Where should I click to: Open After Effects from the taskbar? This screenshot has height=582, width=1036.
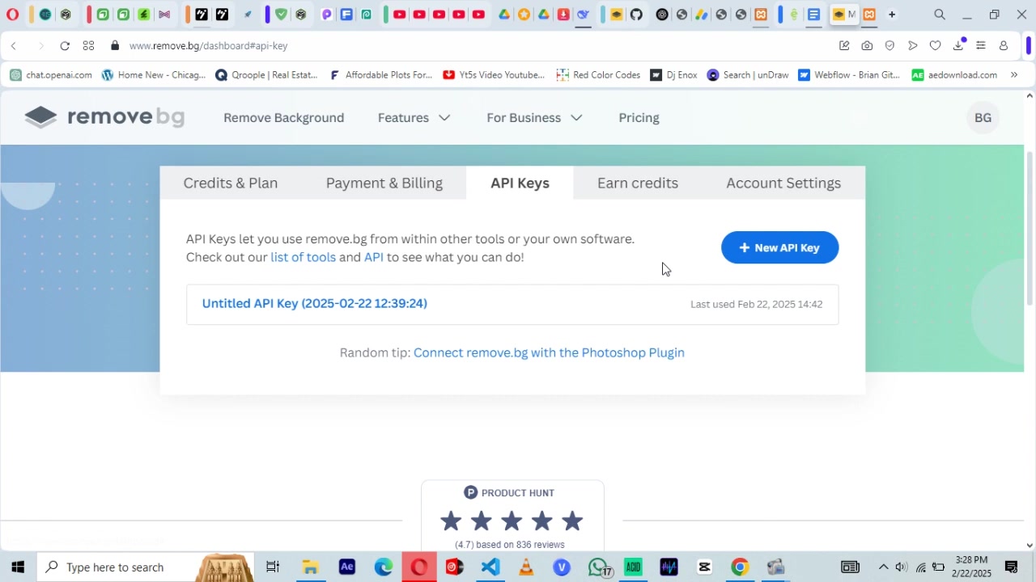pyautogui.click(x=347, y=567)
